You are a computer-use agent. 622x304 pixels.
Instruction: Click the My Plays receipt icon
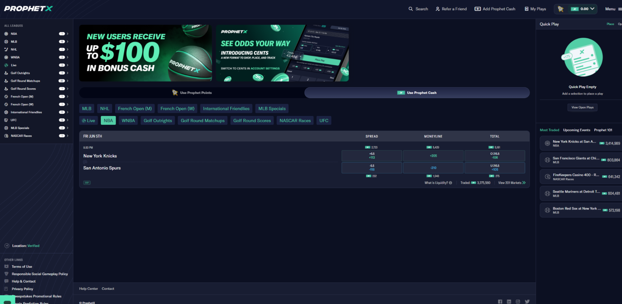[526, 9]
